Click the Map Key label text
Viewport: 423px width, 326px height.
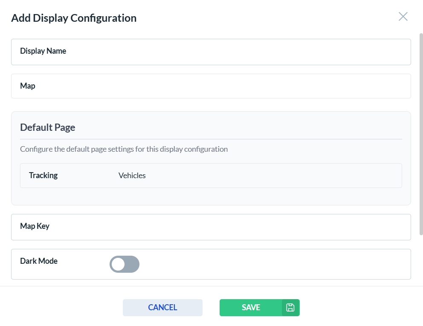35,226
